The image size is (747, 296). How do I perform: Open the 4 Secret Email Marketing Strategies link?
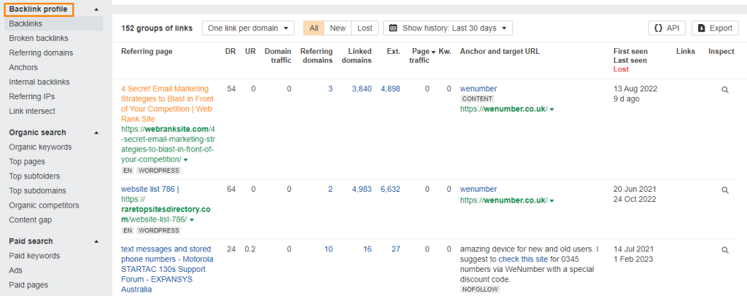click(x=167, y=104)
